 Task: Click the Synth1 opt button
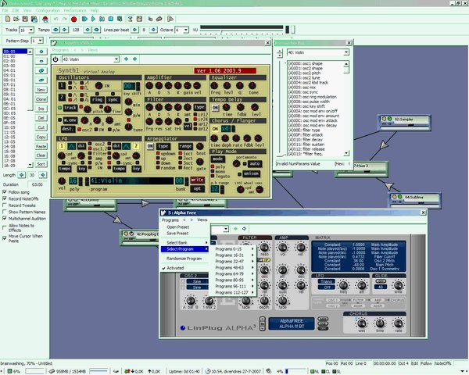pyautogui.click(x=198, y=189)
